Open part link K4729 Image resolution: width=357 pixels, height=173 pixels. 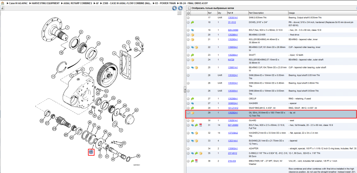[x=231, y=60]
